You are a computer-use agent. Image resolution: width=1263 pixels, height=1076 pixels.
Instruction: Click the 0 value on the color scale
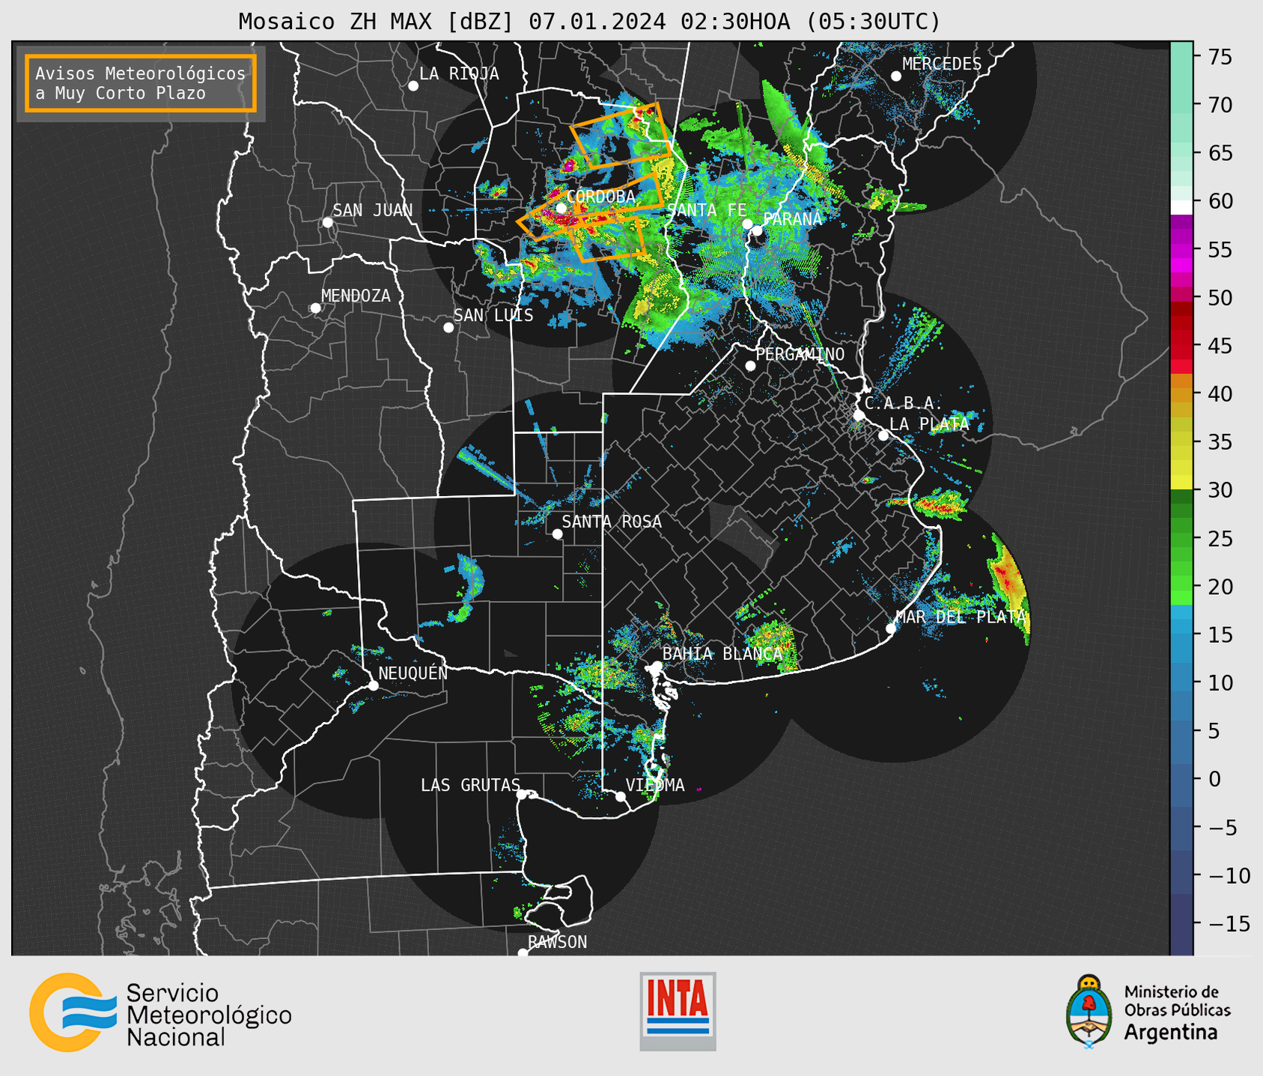(x=1214, y=779)
